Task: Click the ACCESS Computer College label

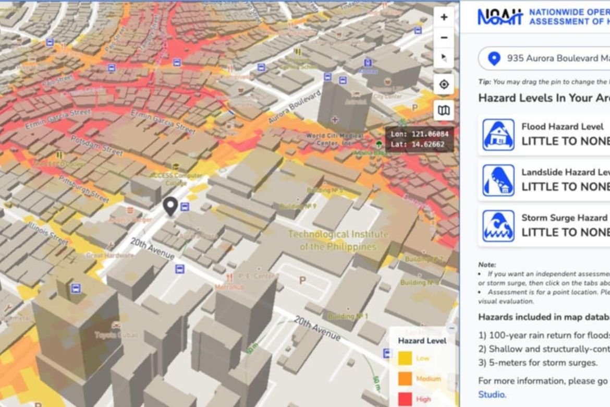Action: pos(176,179)
